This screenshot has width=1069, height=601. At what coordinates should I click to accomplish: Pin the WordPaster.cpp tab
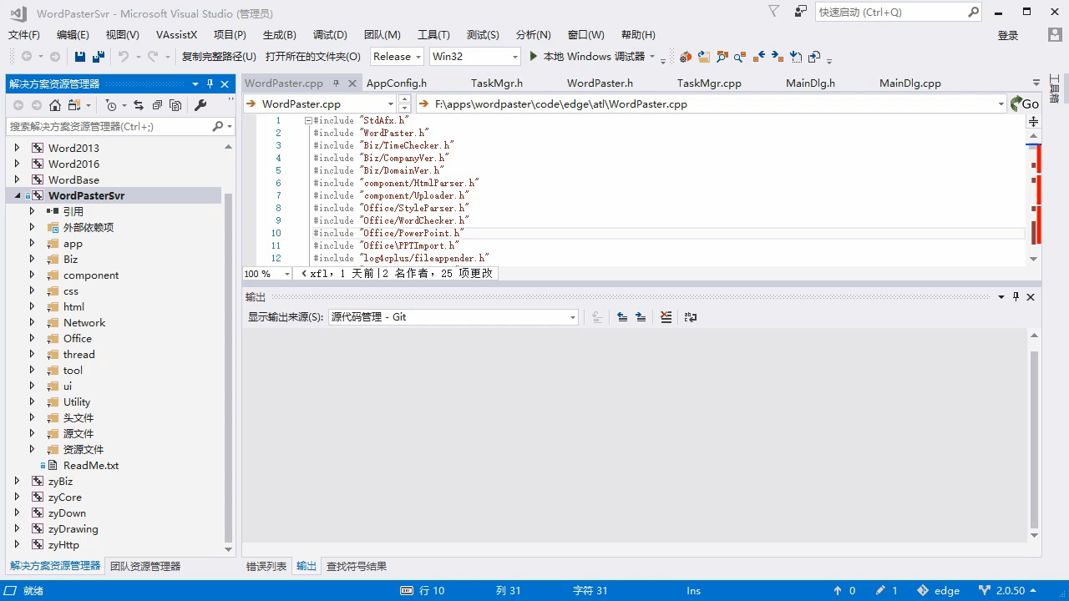(x=336, y=83)
